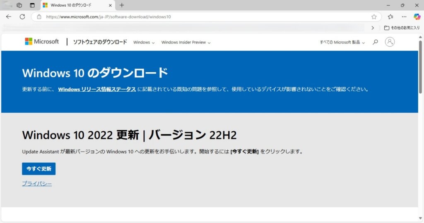Restore down the browser window
Image resolution: width=424 pixels, height=223 pixels.
(402, 5)
